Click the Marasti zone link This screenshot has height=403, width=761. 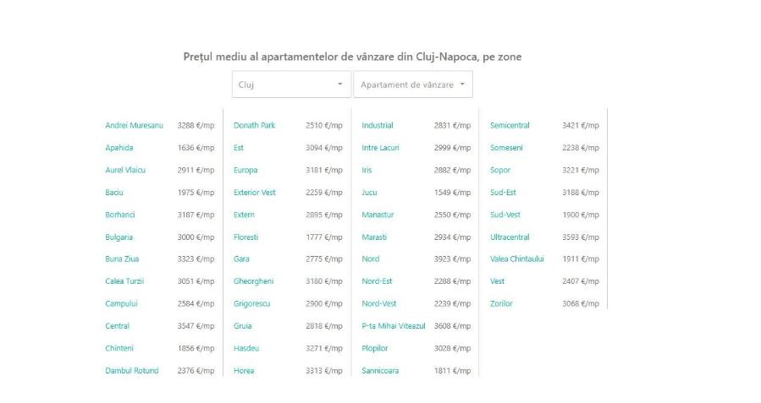point(374,237)
